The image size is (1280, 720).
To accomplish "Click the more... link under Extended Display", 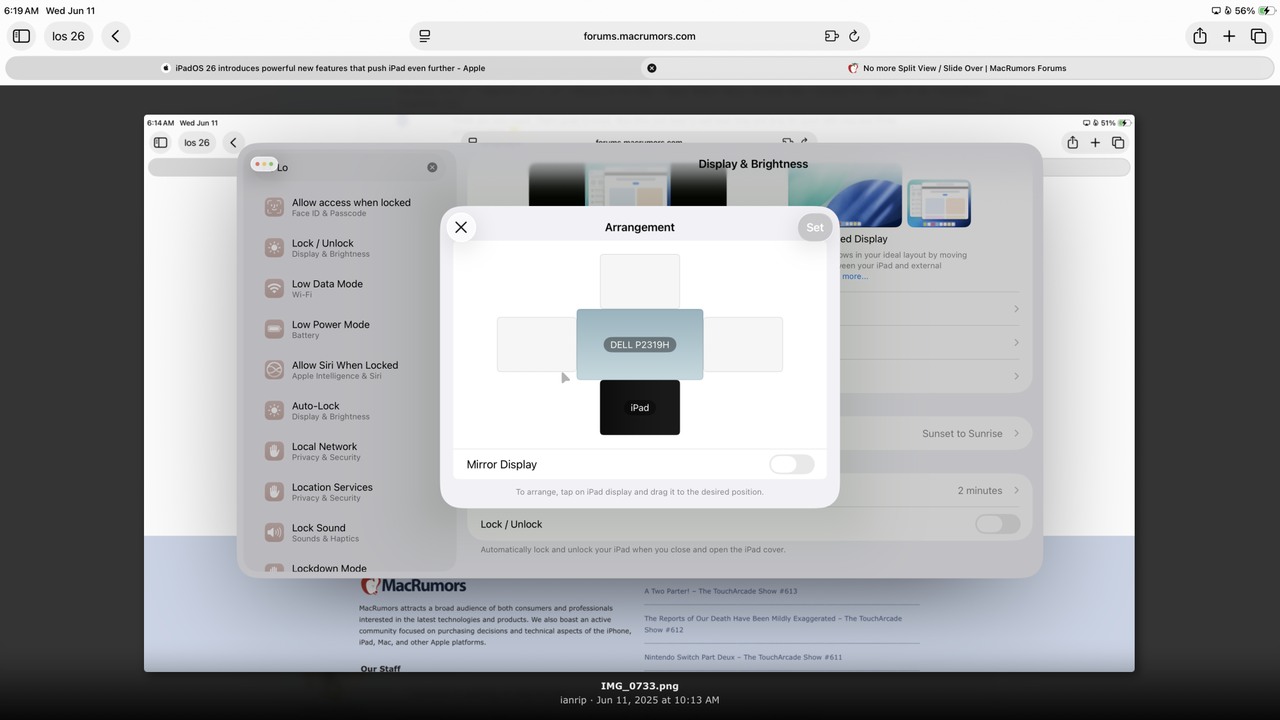I will 855,276.
